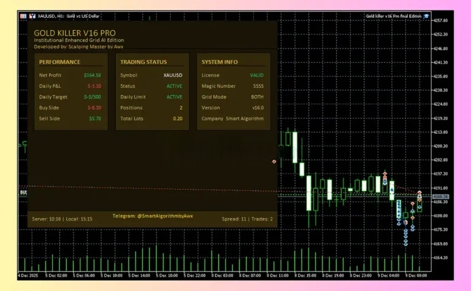
Task: Click the ACTIVE value beside Daily Limit
Action: [174, 97]
